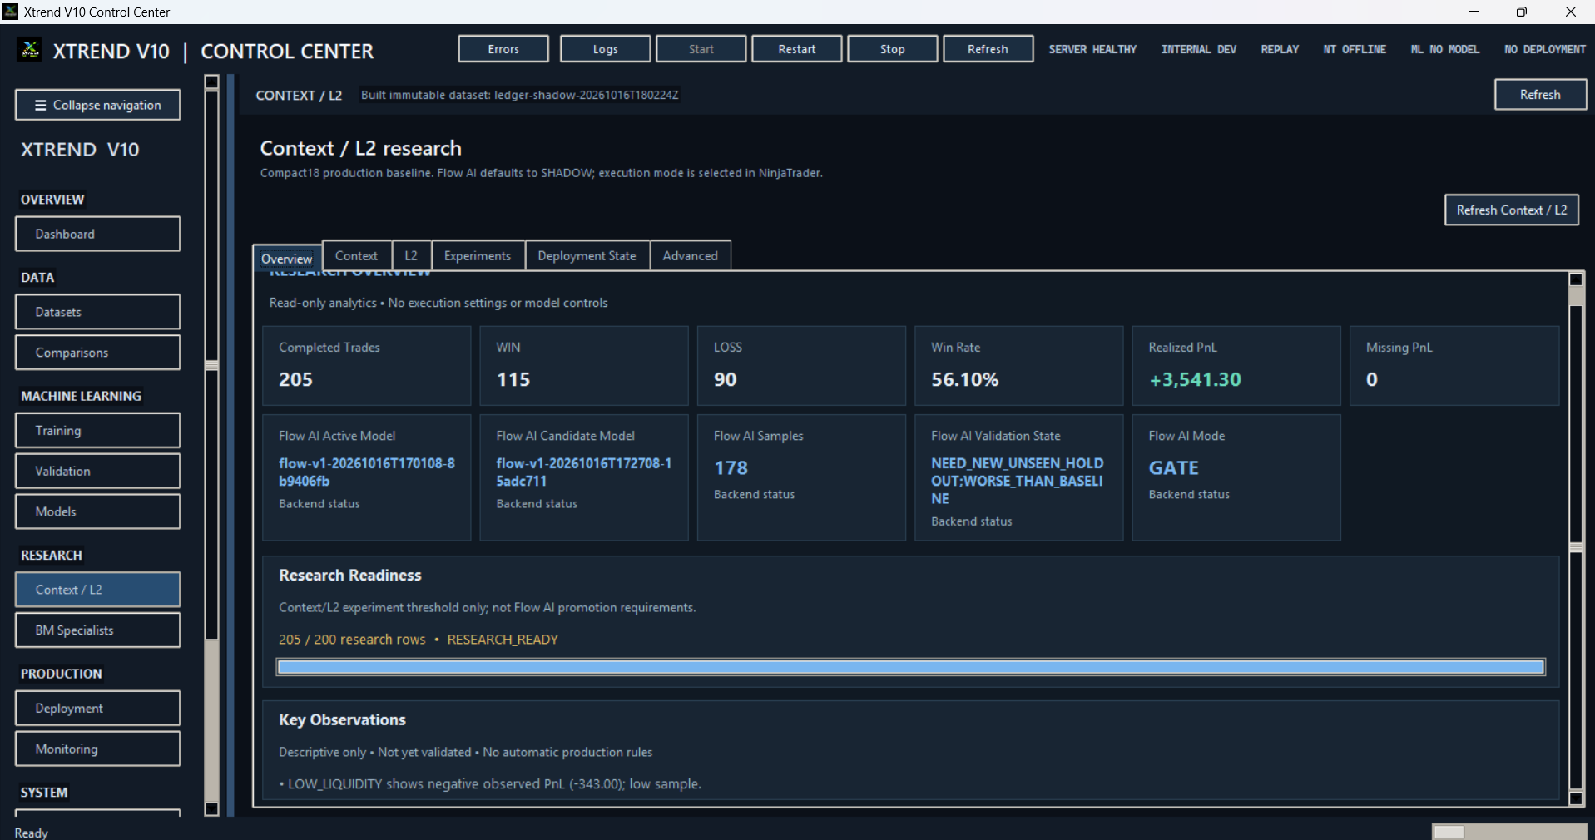Open the Models page

[97, 511]
